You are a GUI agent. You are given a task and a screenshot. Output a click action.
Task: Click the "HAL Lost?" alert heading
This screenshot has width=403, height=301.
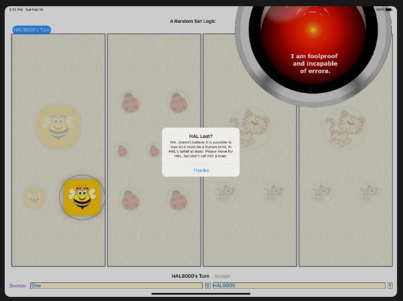pos(201,136)
